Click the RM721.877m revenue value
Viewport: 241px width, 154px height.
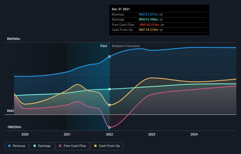pyautogui.click(x=148, y=14)
